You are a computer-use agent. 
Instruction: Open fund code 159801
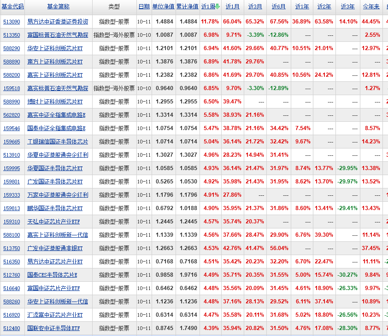point(12,182)
